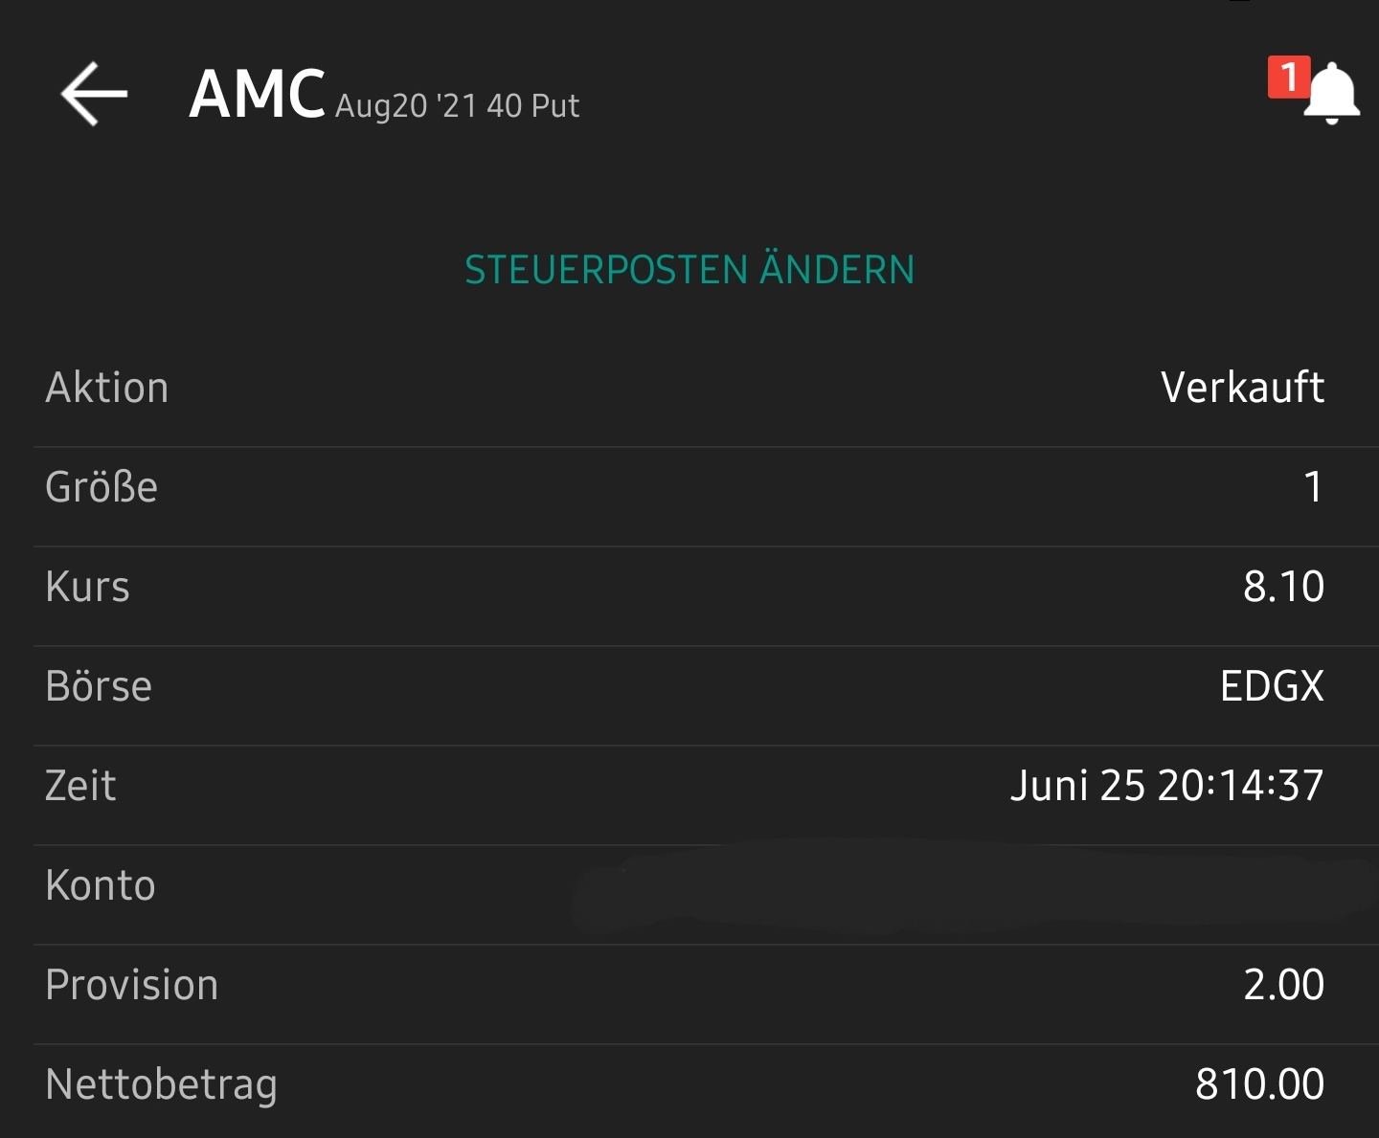Click the Provision value 2.00
The image size is (1379, 1138).
click(x=1281, y=984)
